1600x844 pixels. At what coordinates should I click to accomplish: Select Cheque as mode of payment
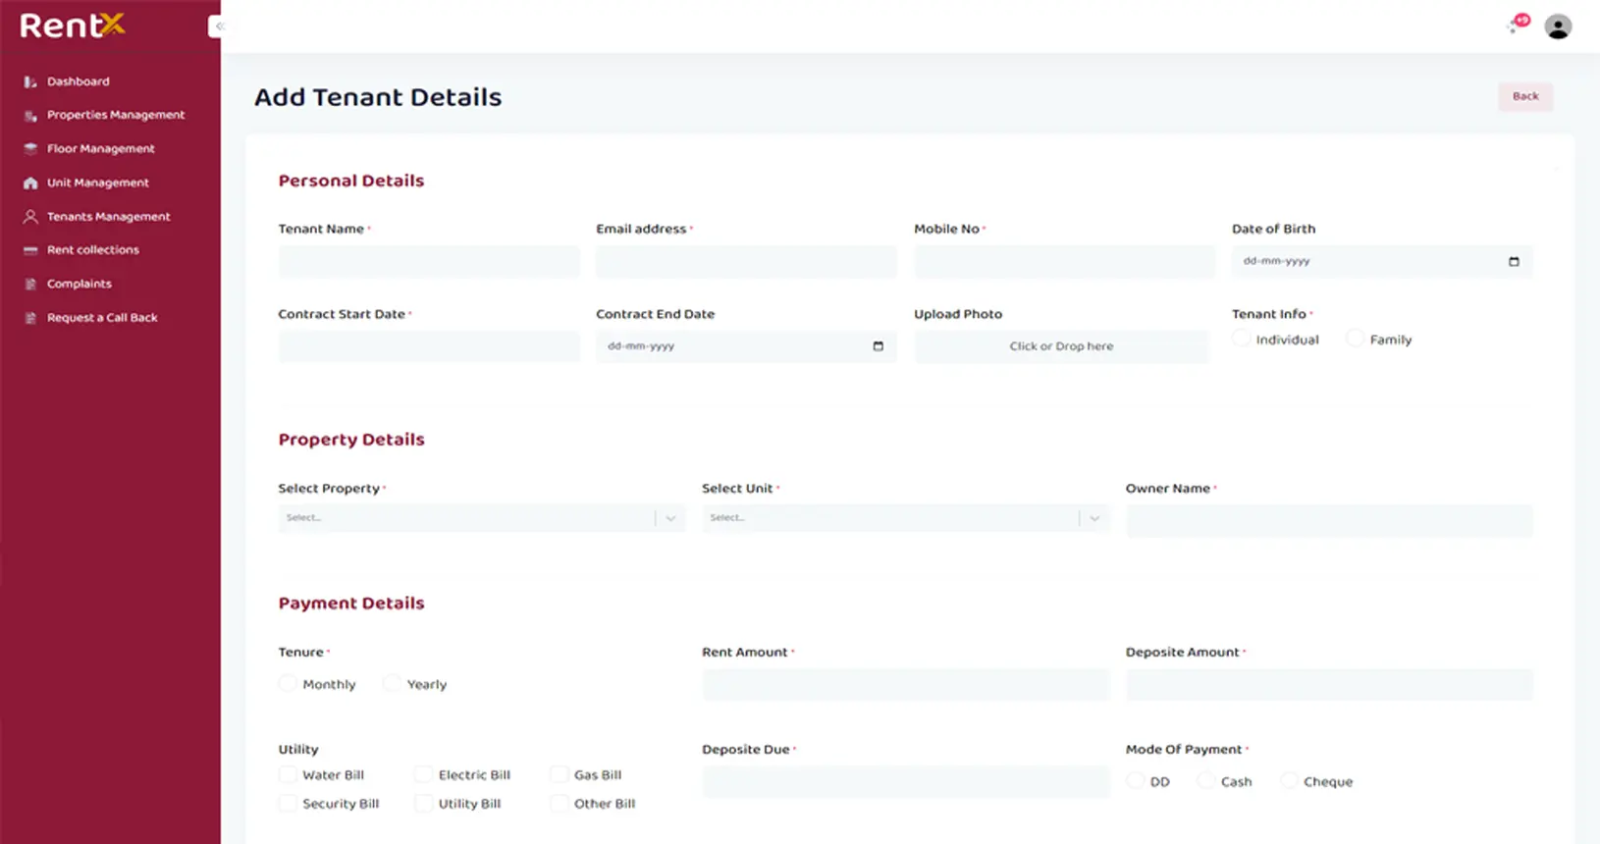point(1289,781)
